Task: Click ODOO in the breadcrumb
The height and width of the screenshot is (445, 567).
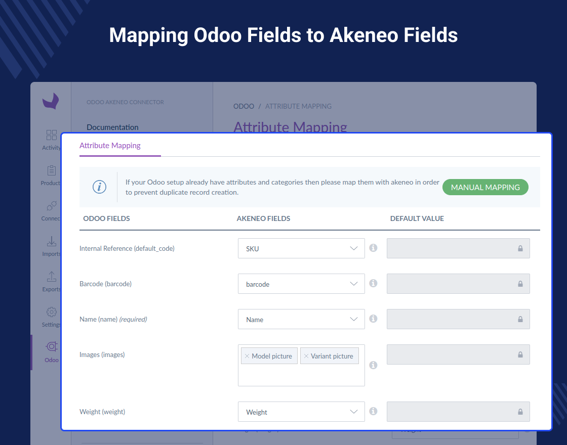Action: coord(244,106)
